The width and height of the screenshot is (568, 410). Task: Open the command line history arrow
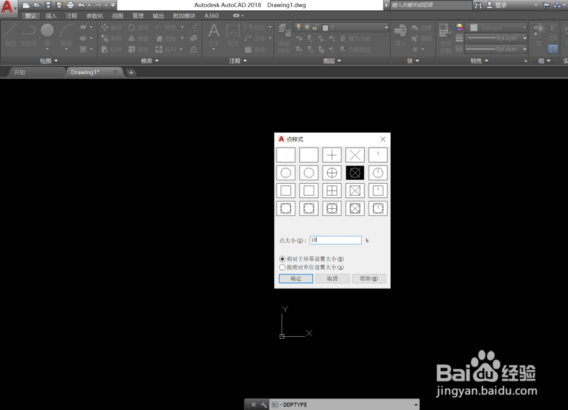416,404
